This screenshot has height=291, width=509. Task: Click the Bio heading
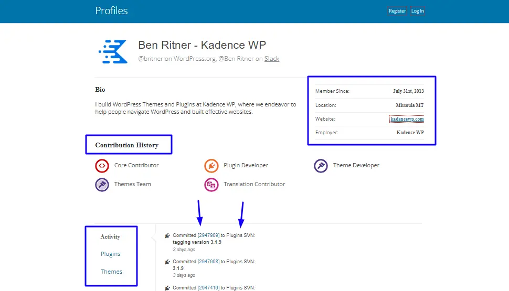[100, 90]
